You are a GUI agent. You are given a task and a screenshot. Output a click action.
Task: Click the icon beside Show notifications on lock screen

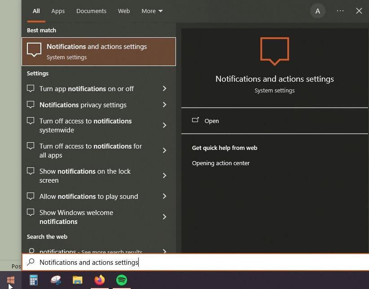tap(31, 171)
